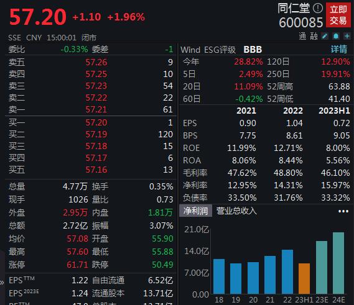Click the 涨停 price 61.71
This screenshot has width=354, height=305.
click(x=77, y=265)
